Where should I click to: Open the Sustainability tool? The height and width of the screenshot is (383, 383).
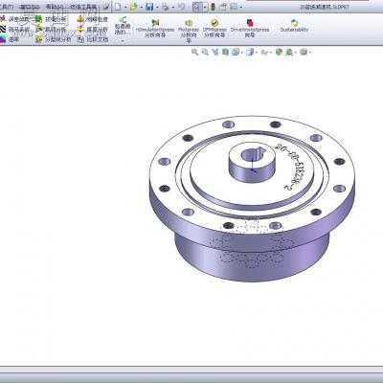tap(294, 26)
